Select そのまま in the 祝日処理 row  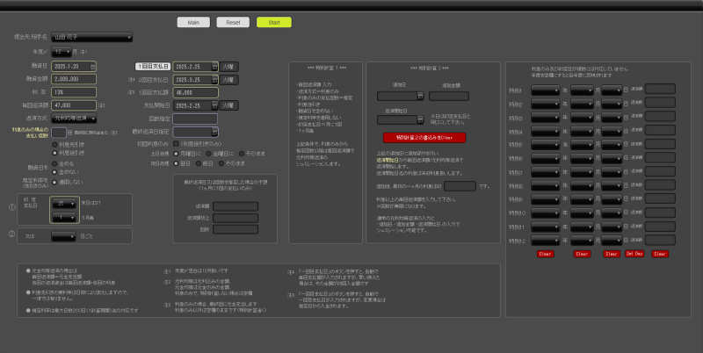click(221, 163)
